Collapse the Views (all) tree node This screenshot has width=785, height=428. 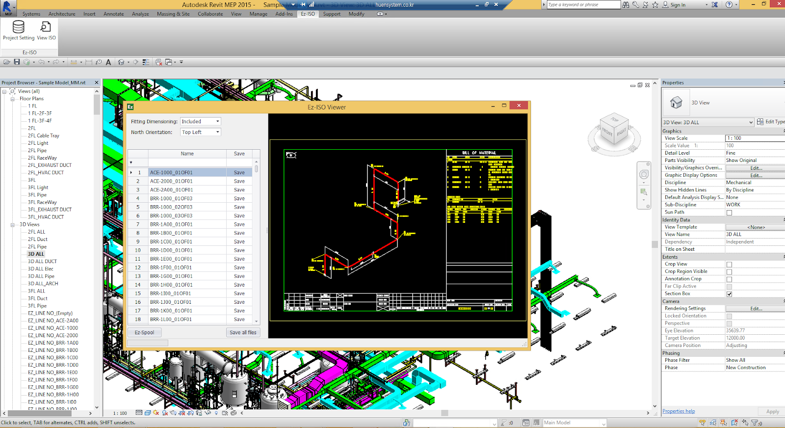(4, 91)
